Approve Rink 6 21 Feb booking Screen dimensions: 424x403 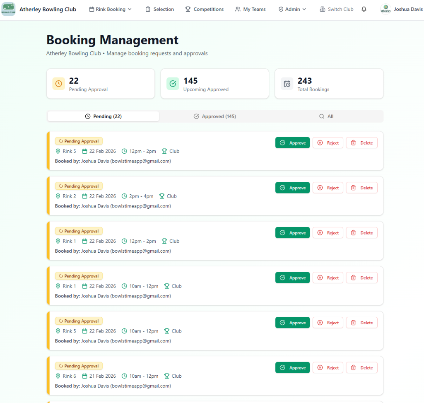tap(293, 367)
